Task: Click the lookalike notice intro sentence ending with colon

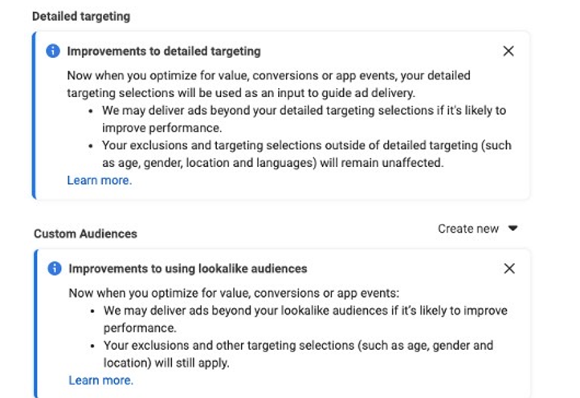Action: pyautogui.click(x=234, y=293)
